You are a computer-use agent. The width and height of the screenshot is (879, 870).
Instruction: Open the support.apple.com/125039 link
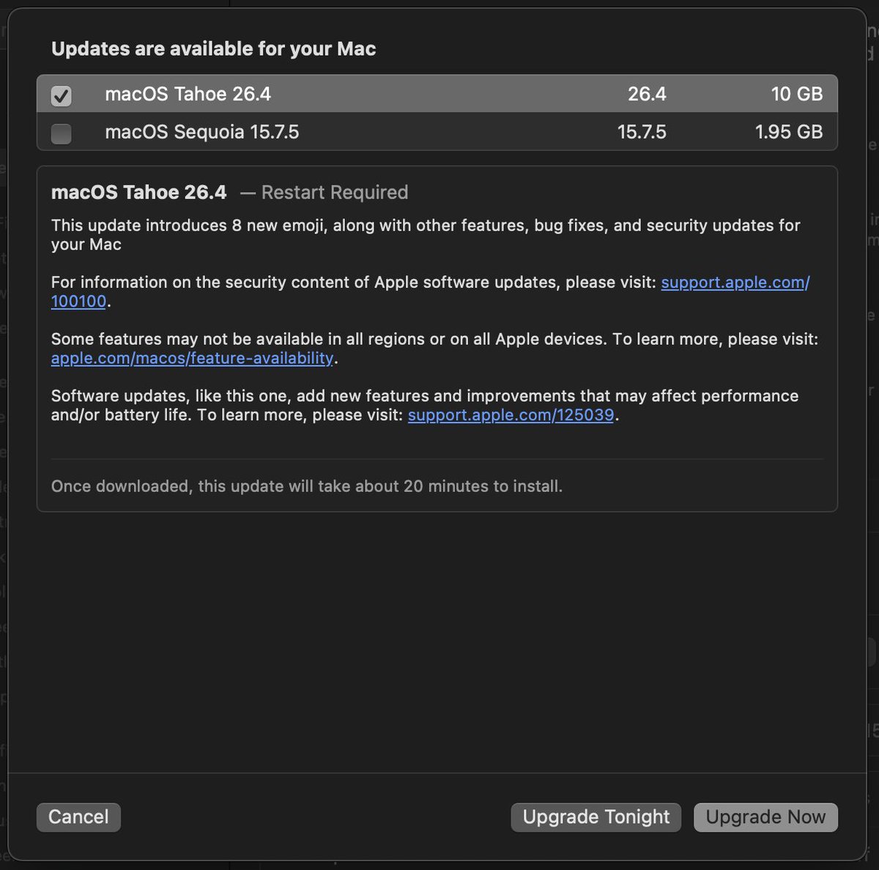[511, 415]
